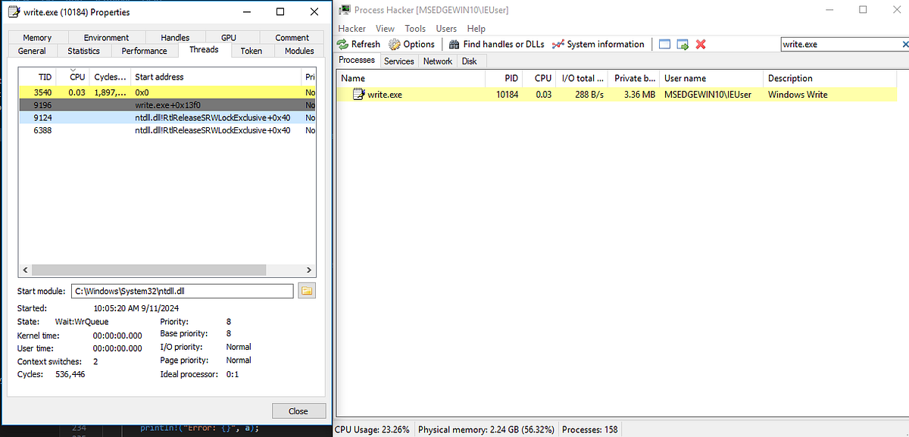909x437 pixels.
Task: Click Physical memory in status bar
Action: coord(486,429)
